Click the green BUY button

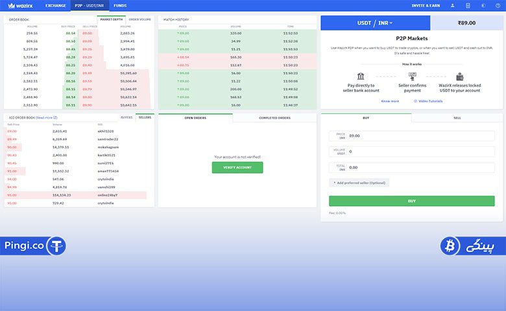(x=412, y=201)
